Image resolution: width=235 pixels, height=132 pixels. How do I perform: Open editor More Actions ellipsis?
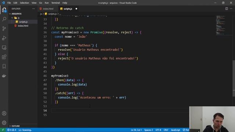tap(231, 9)
